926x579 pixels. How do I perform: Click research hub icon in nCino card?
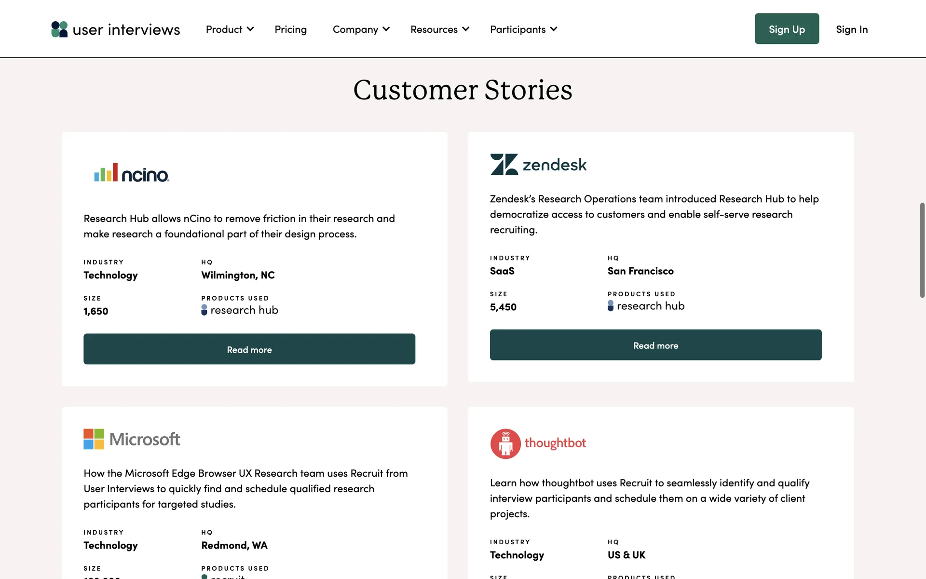(x=204, y=310)
